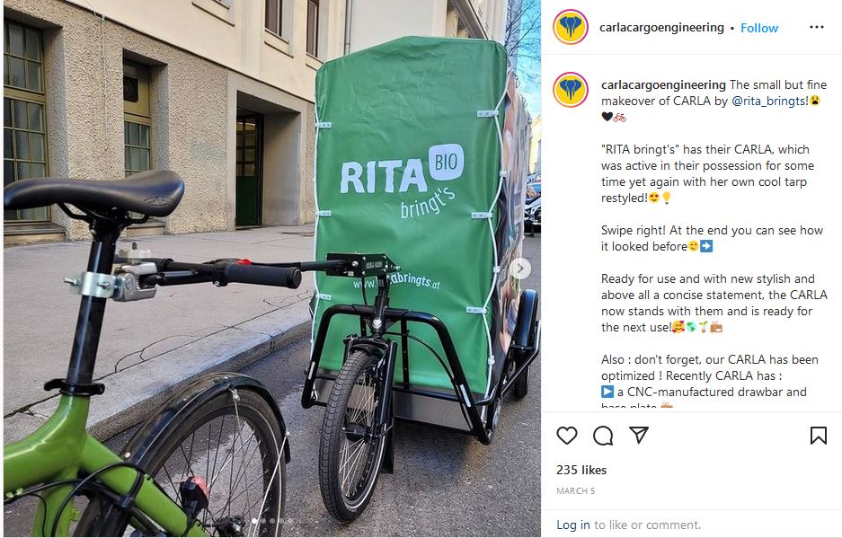The width and height of the screenshot is (842, 538).
Task: Select the last carousel indicator dot
Action: (x=290, y=521)
